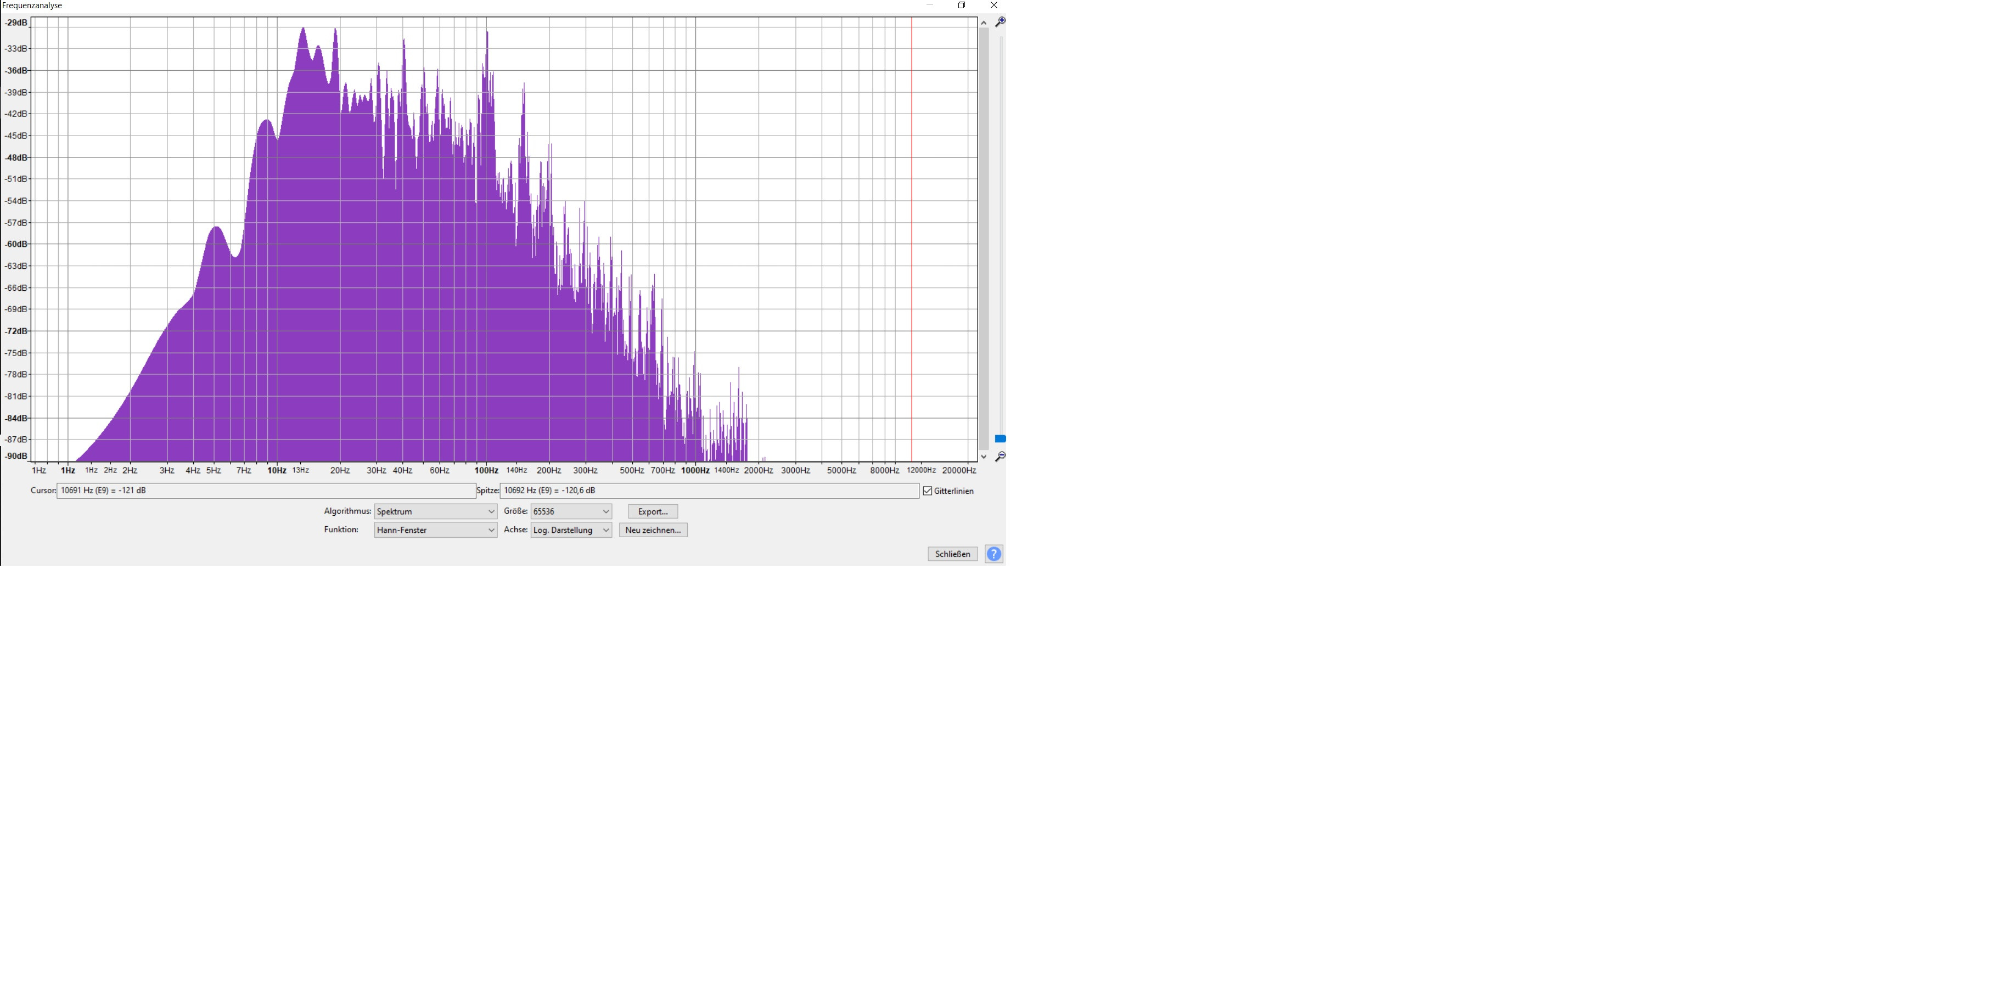Click the Schließen button

[952, 554]
